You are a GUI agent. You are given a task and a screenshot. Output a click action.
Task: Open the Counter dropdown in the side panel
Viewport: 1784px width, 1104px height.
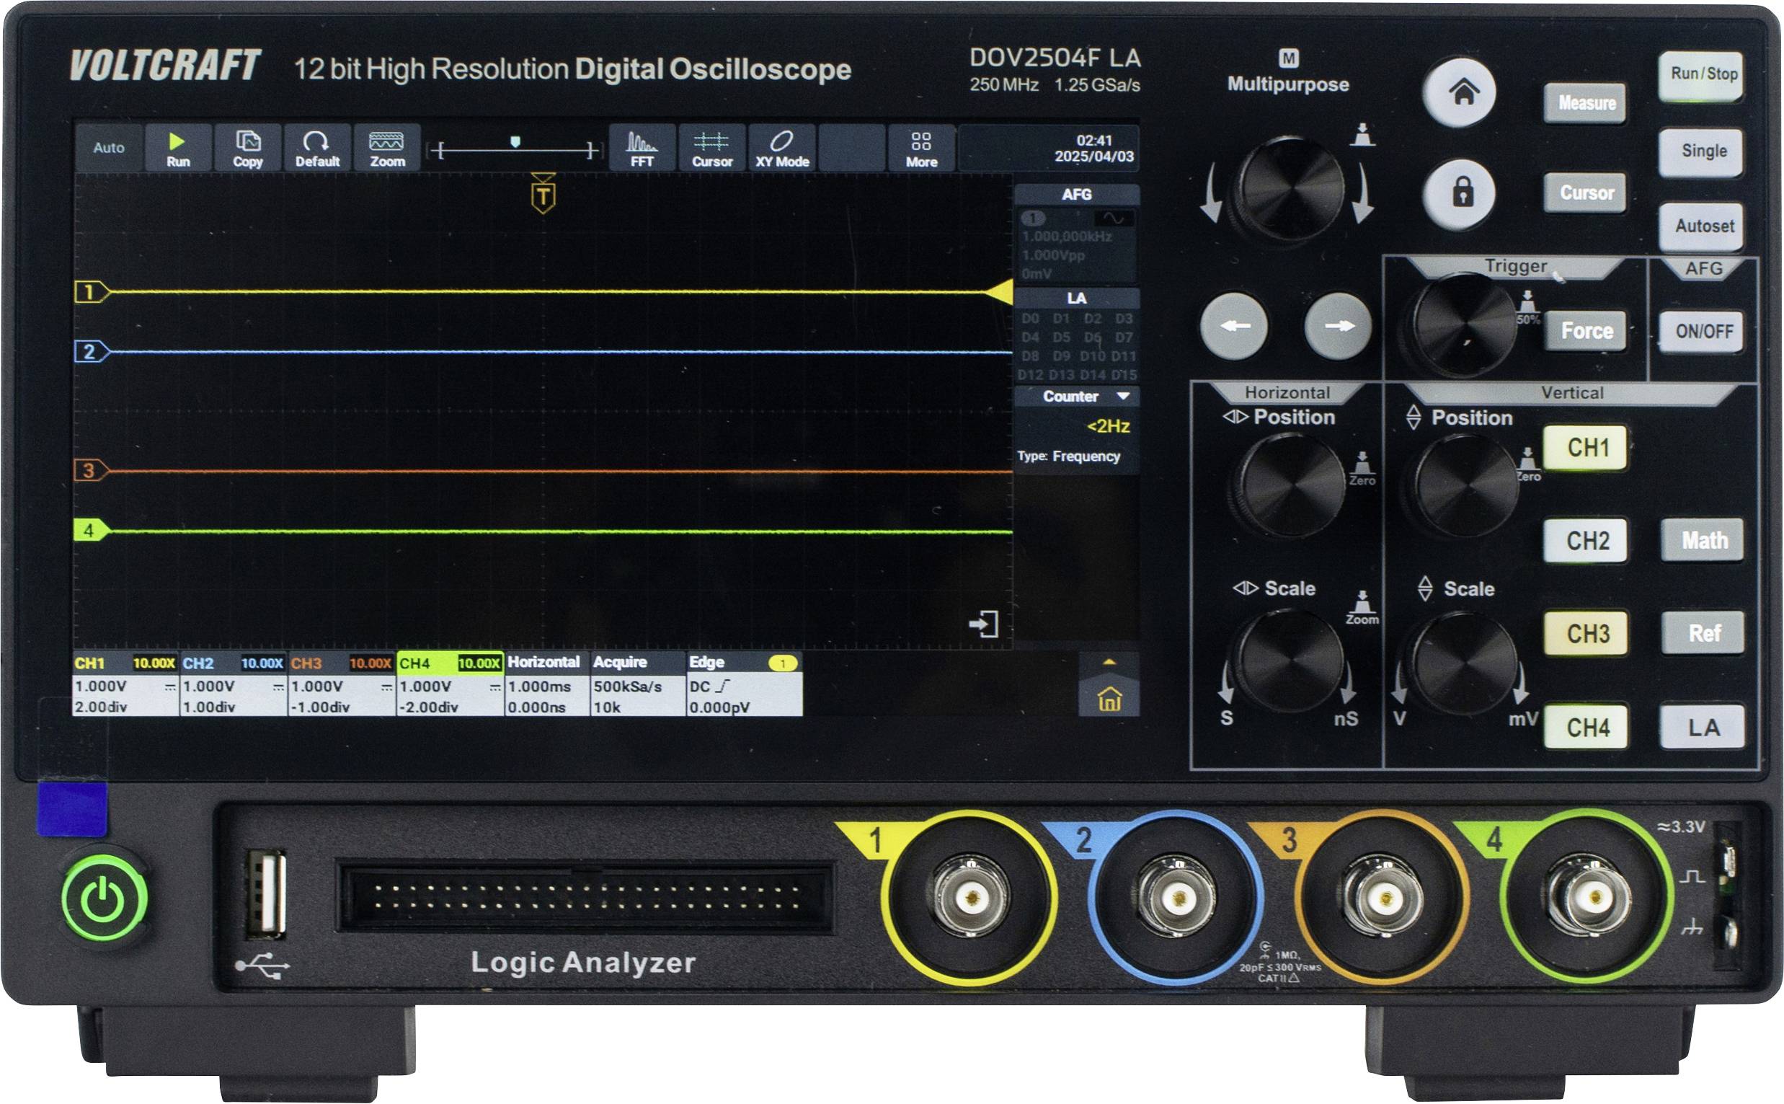point(1076,397)
